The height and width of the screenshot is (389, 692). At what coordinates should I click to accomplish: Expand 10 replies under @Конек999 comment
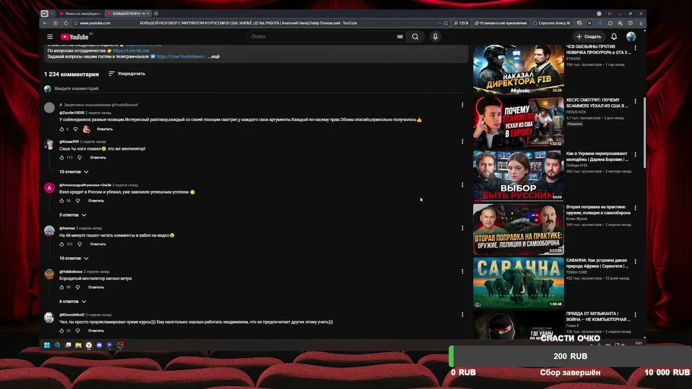coord(74,172)
